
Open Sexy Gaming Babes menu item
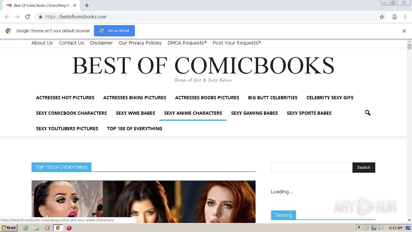pyautogui.click(x=254, y=113)
